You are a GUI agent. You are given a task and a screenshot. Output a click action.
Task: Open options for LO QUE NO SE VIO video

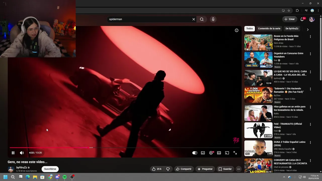pyautogui.click(x=310, y=72)
